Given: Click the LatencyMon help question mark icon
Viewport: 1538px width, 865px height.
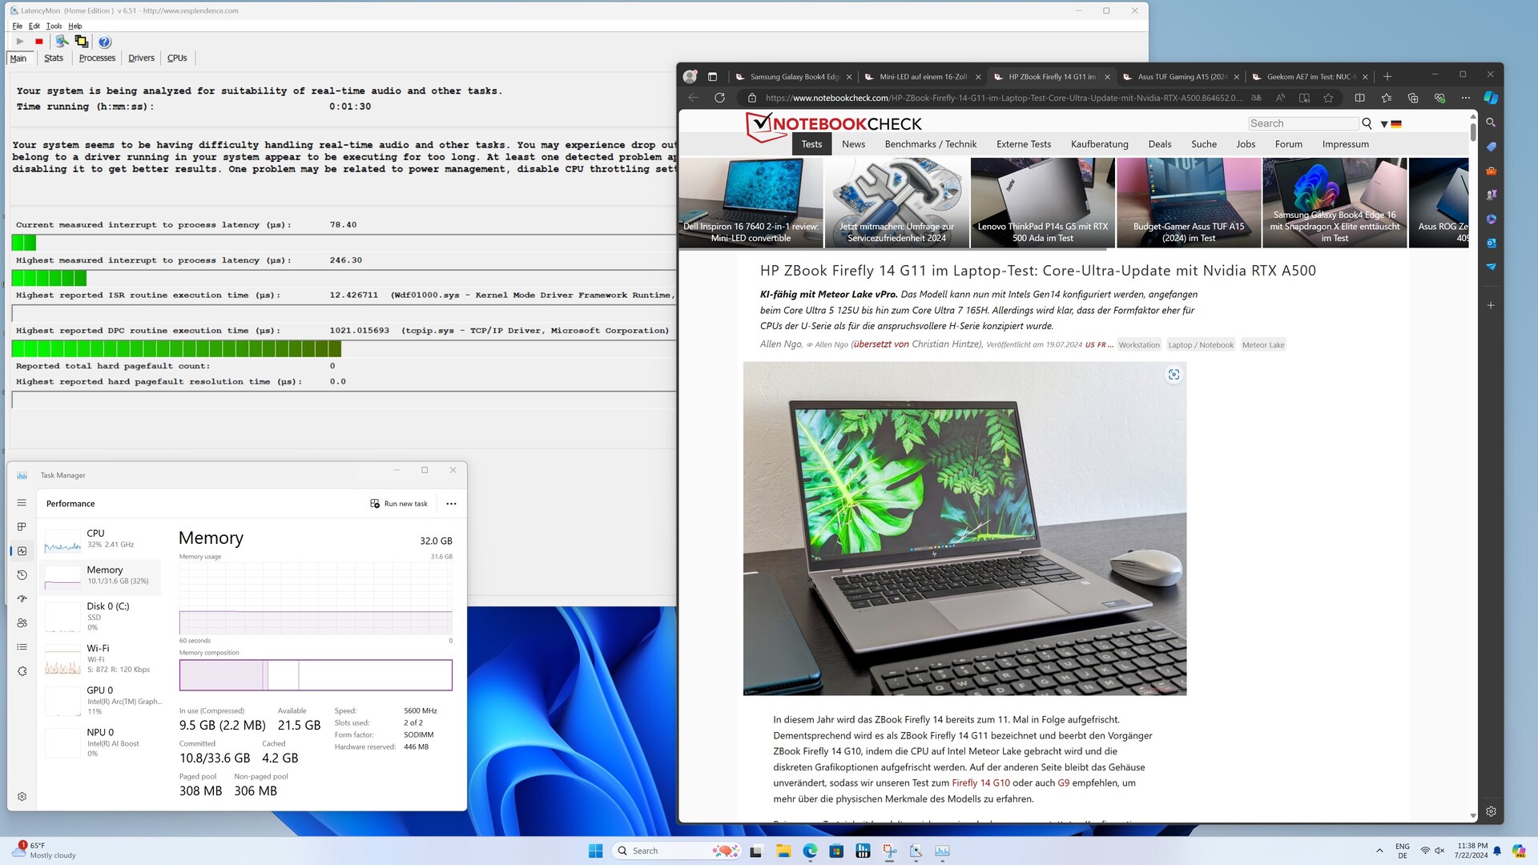Looking at the screenshot, I should point(104,42).
